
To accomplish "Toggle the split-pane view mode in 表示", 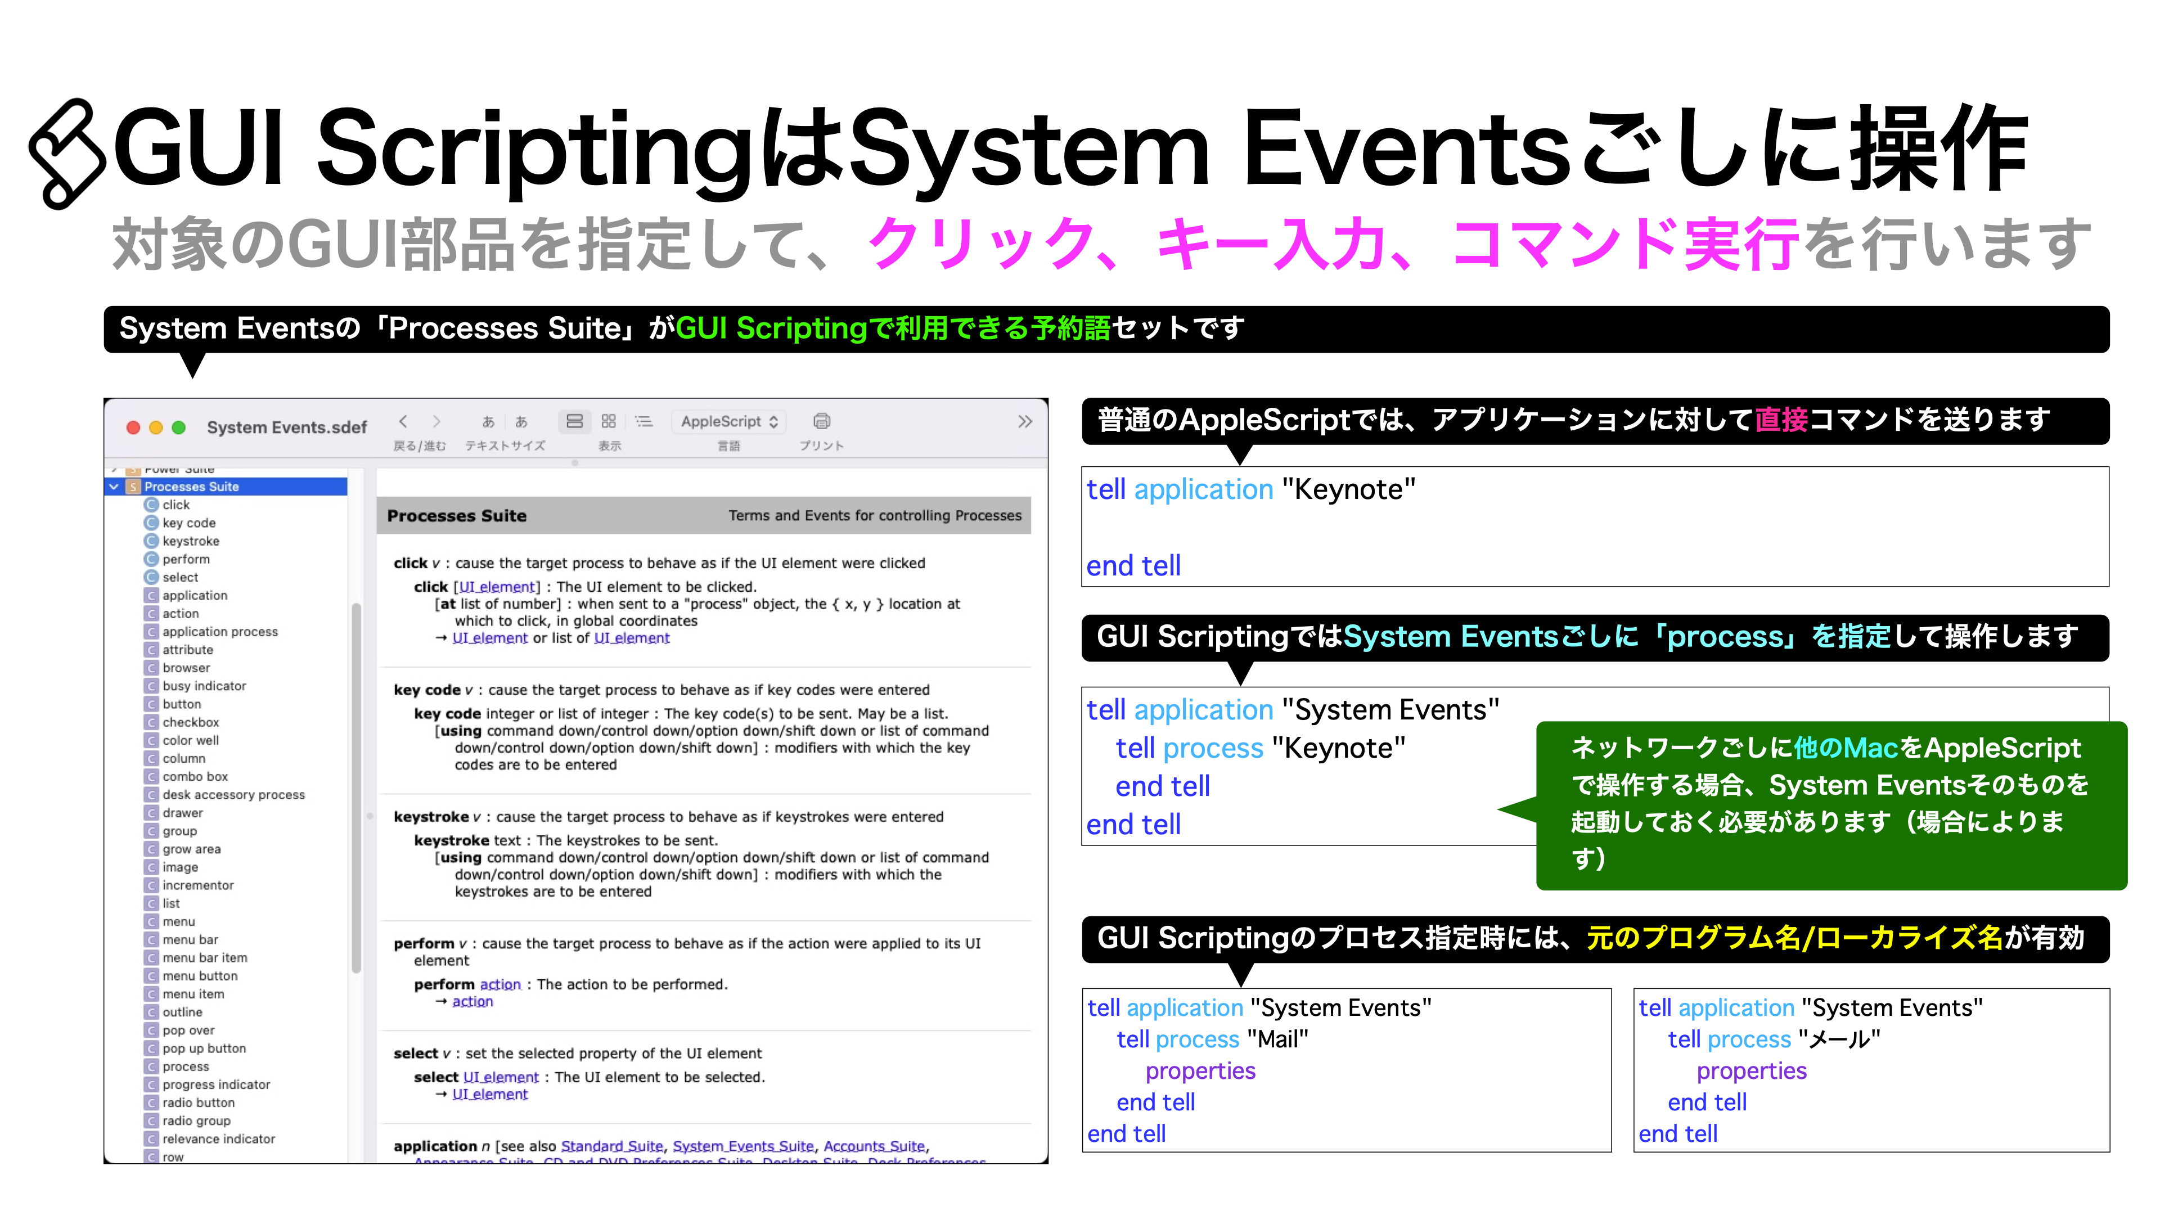I will [x=575, y=422].
